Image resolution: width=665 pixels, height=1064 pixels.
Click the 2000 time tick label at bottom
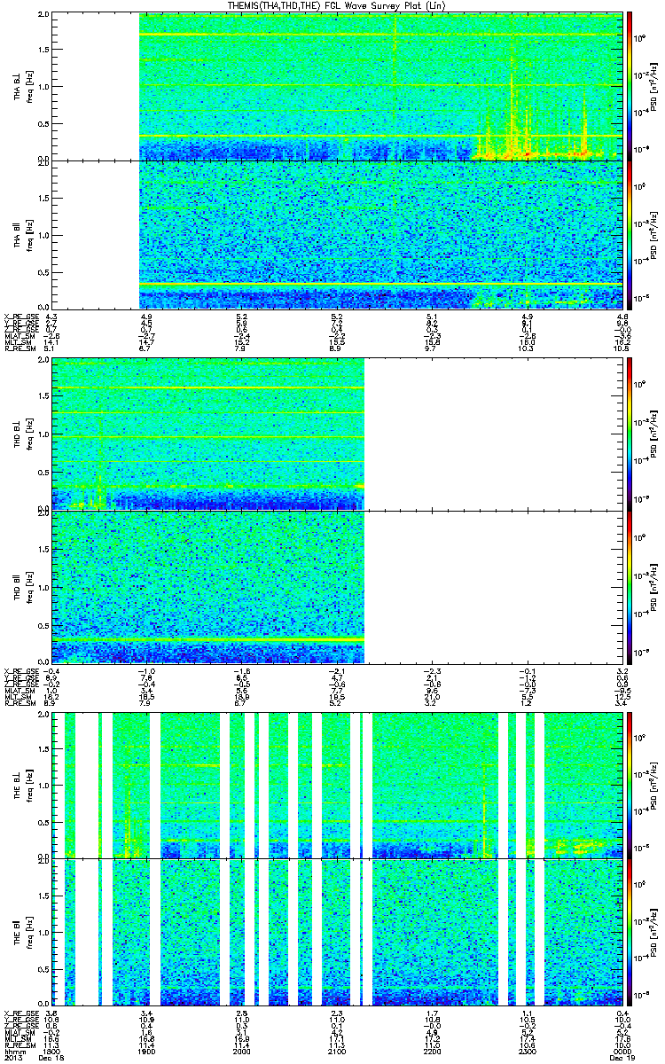[242, 1052]
